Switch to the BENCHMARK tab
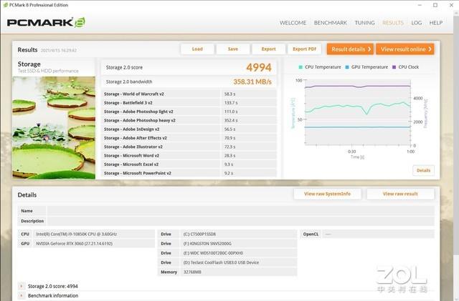 (x=330, y=23)
